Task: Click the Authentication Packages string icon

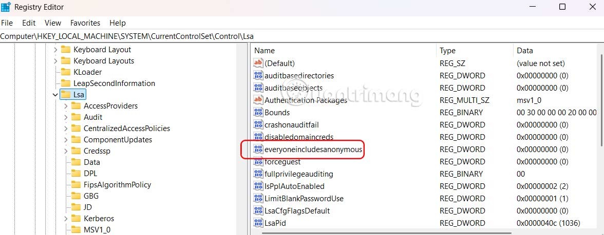Action: pos(258,100)
